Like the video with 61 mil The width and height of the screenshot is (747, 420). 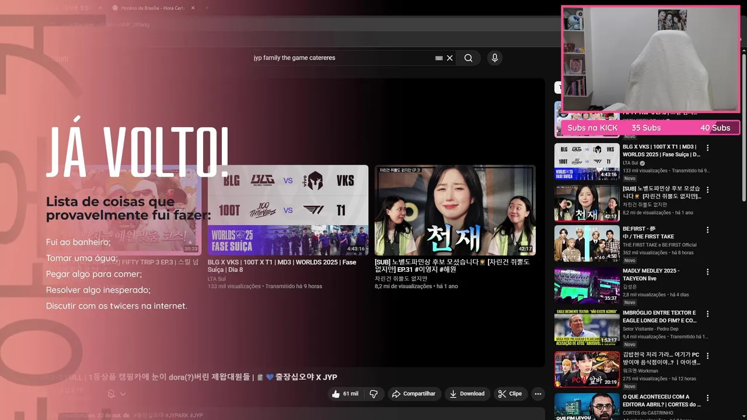tap(345, 394)
